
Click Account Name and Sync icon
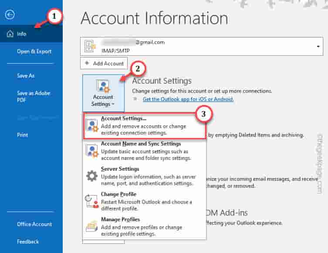(92, 151)
